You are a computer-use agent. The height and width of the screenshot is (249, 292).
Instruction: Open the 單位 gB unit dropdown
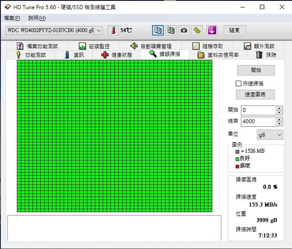(x=269, y=135)
